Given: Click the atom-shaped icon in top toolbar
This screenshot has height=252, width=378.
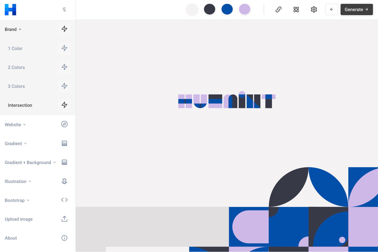Looking at the screenshot, I should (296, 9).
